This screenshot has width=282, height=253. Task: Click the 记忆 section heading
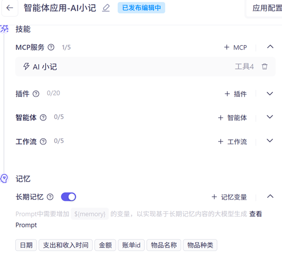tap(23, 179)
